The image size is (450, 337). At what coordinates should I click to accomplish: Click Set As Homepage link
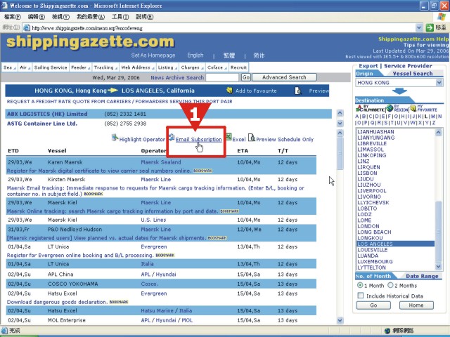[x=153, y=55]
